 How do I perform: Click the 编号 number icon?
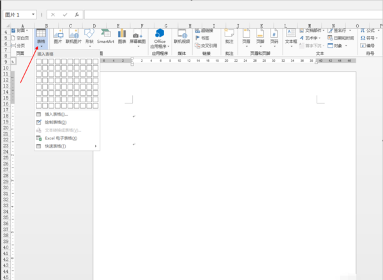363,45
